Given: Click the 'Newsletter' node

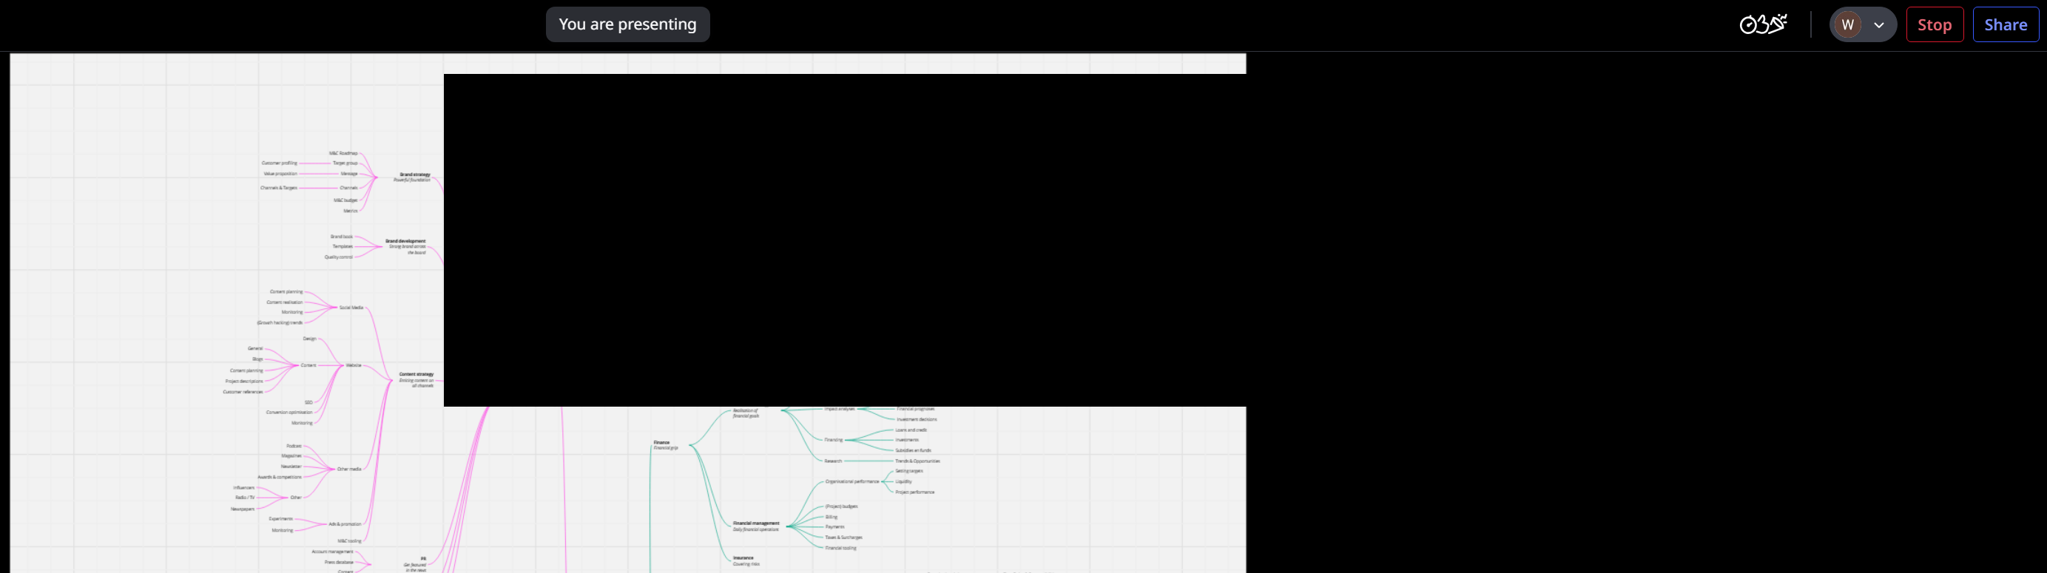Looking at the screenshot, I should 291,467.
